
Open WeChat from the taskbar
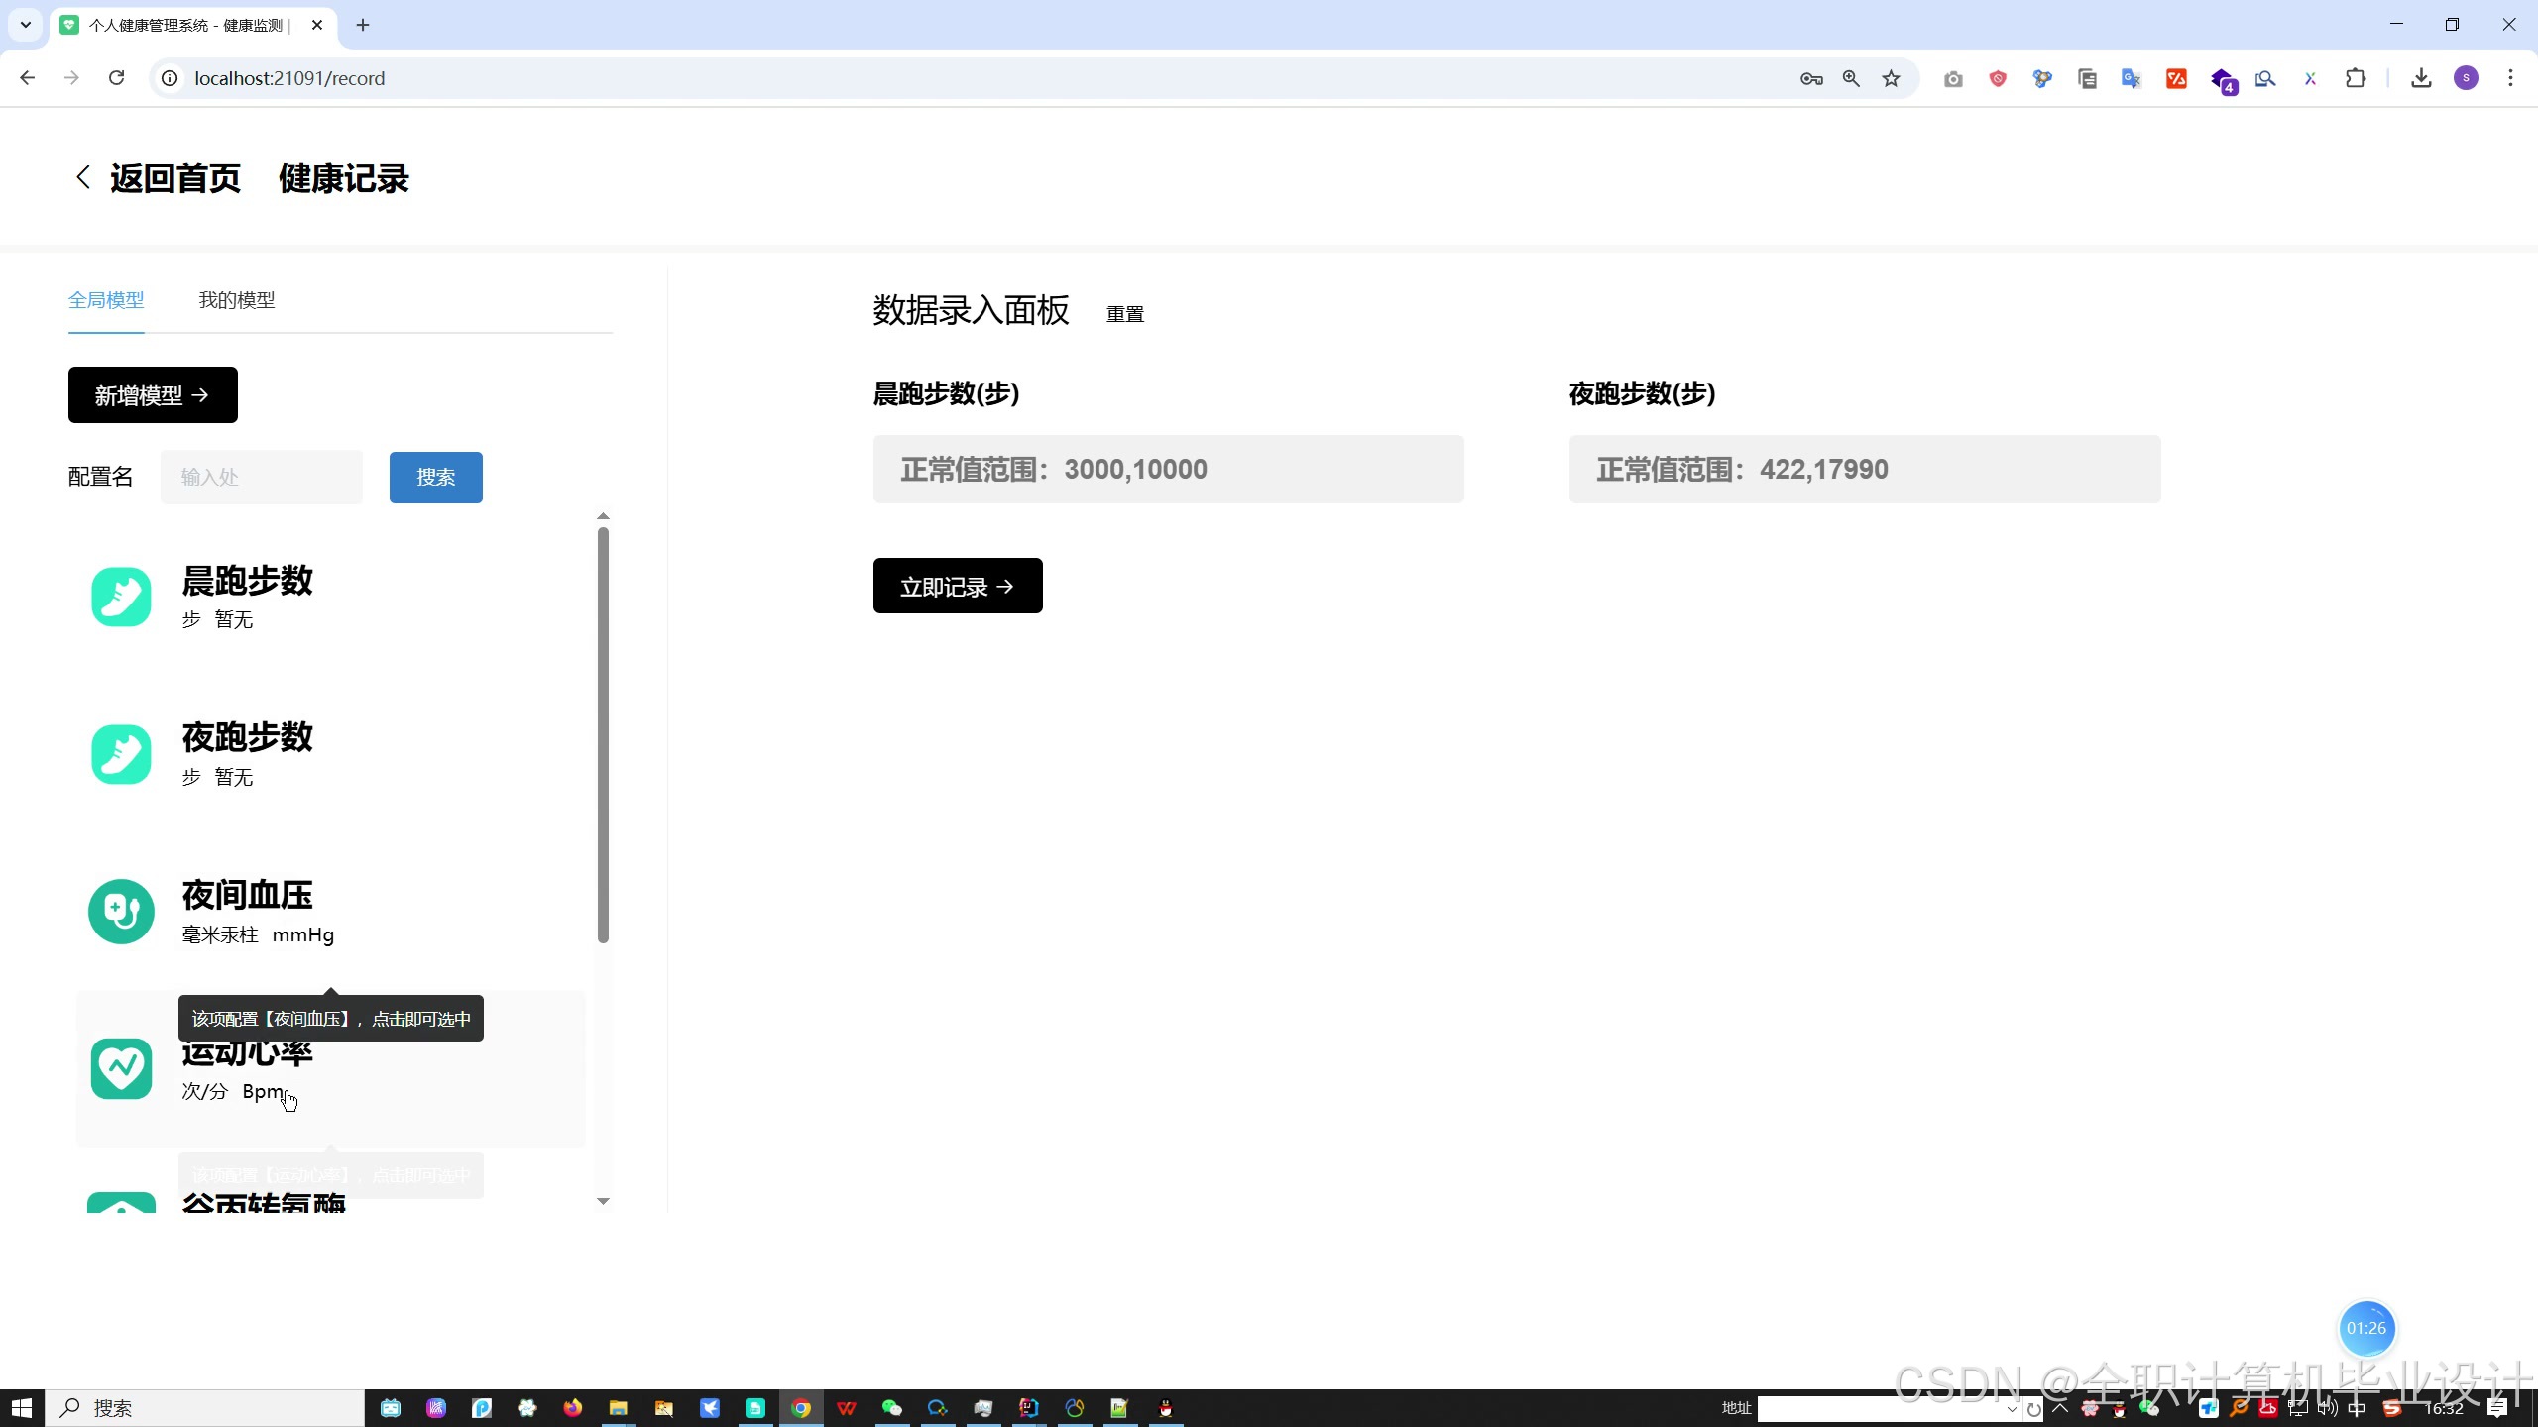[891, 1408]
